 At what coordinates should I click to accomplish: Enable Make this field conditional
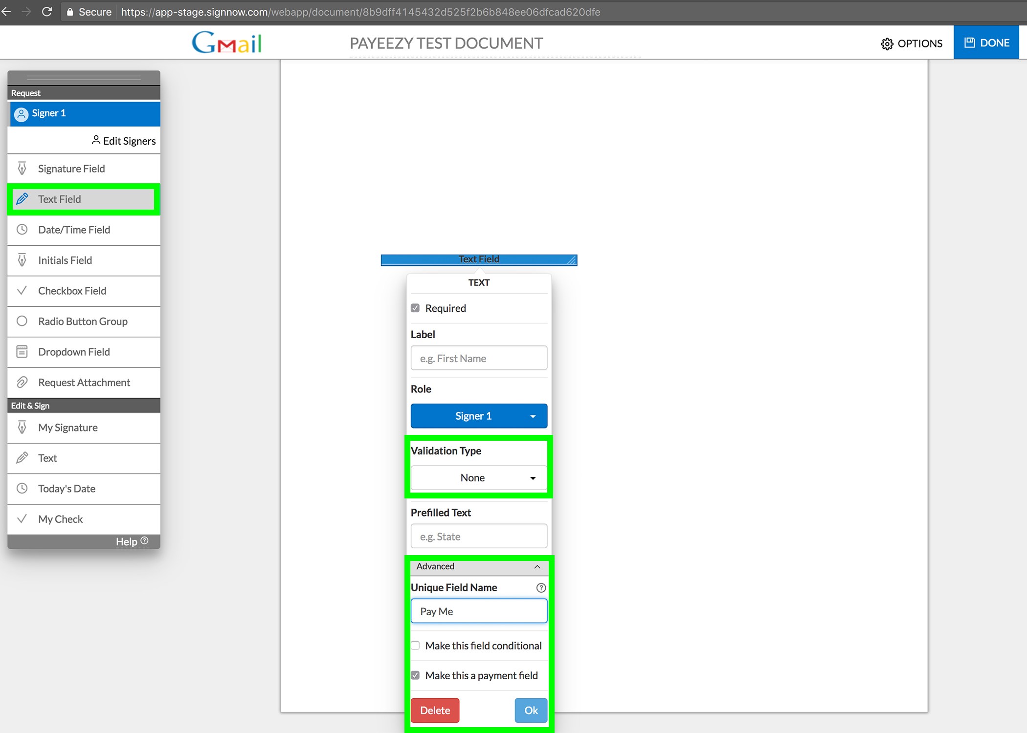click(415, 646)
